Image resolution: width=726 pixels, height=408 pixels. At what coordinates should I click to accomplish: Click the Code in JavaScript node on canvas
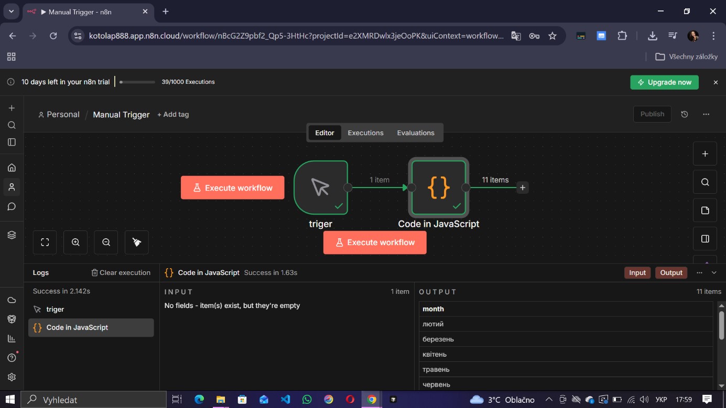[x=439, y=188]
